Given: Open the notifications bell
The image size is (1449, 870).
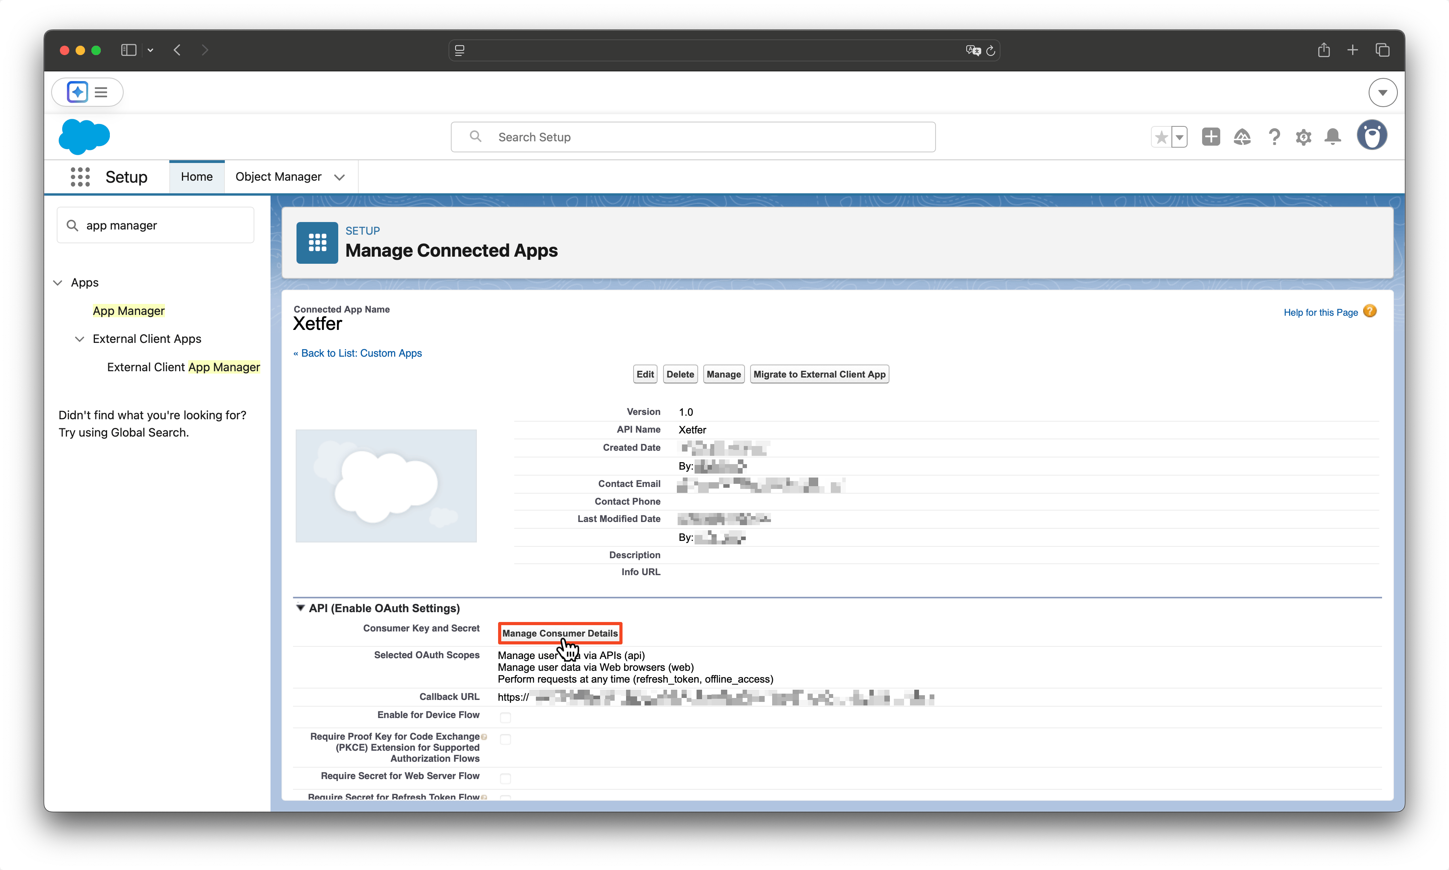Looking at the screenshot, I should (1333, 137).
